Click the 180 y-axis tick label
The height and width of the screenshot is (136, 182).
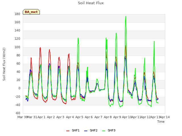click(x=17, y=14)
